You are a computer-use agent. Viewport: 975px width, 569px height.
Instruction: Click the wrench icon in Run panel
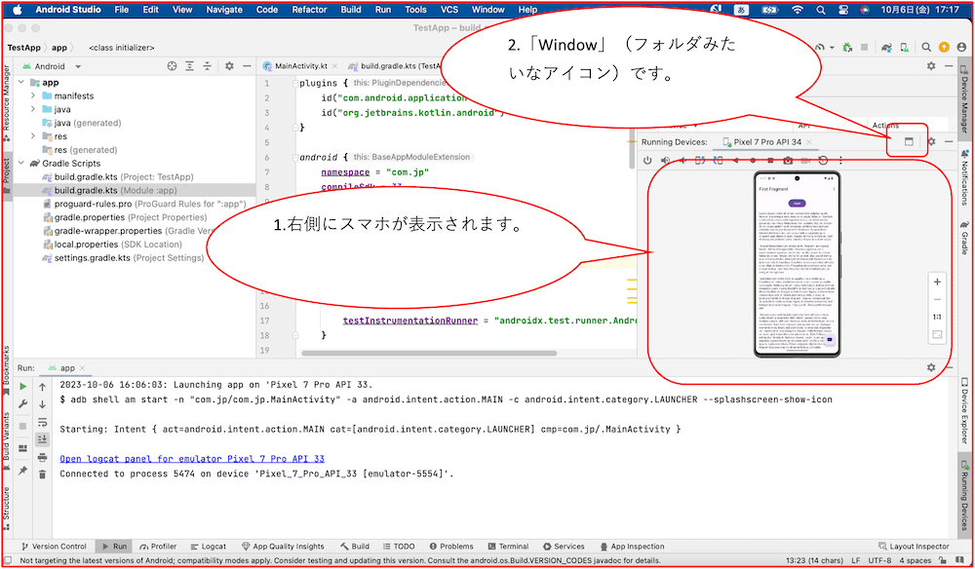pos(23,404)
